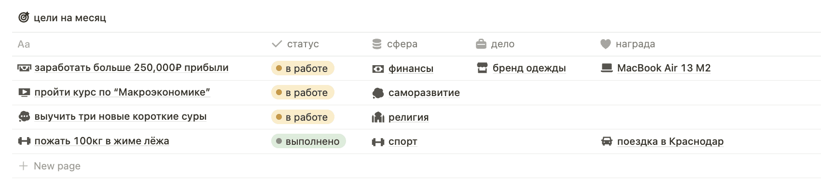Open the 'дело' column header menu
Image resolution: width=833 pixels, height=196 pixels.
click(495, 44)
